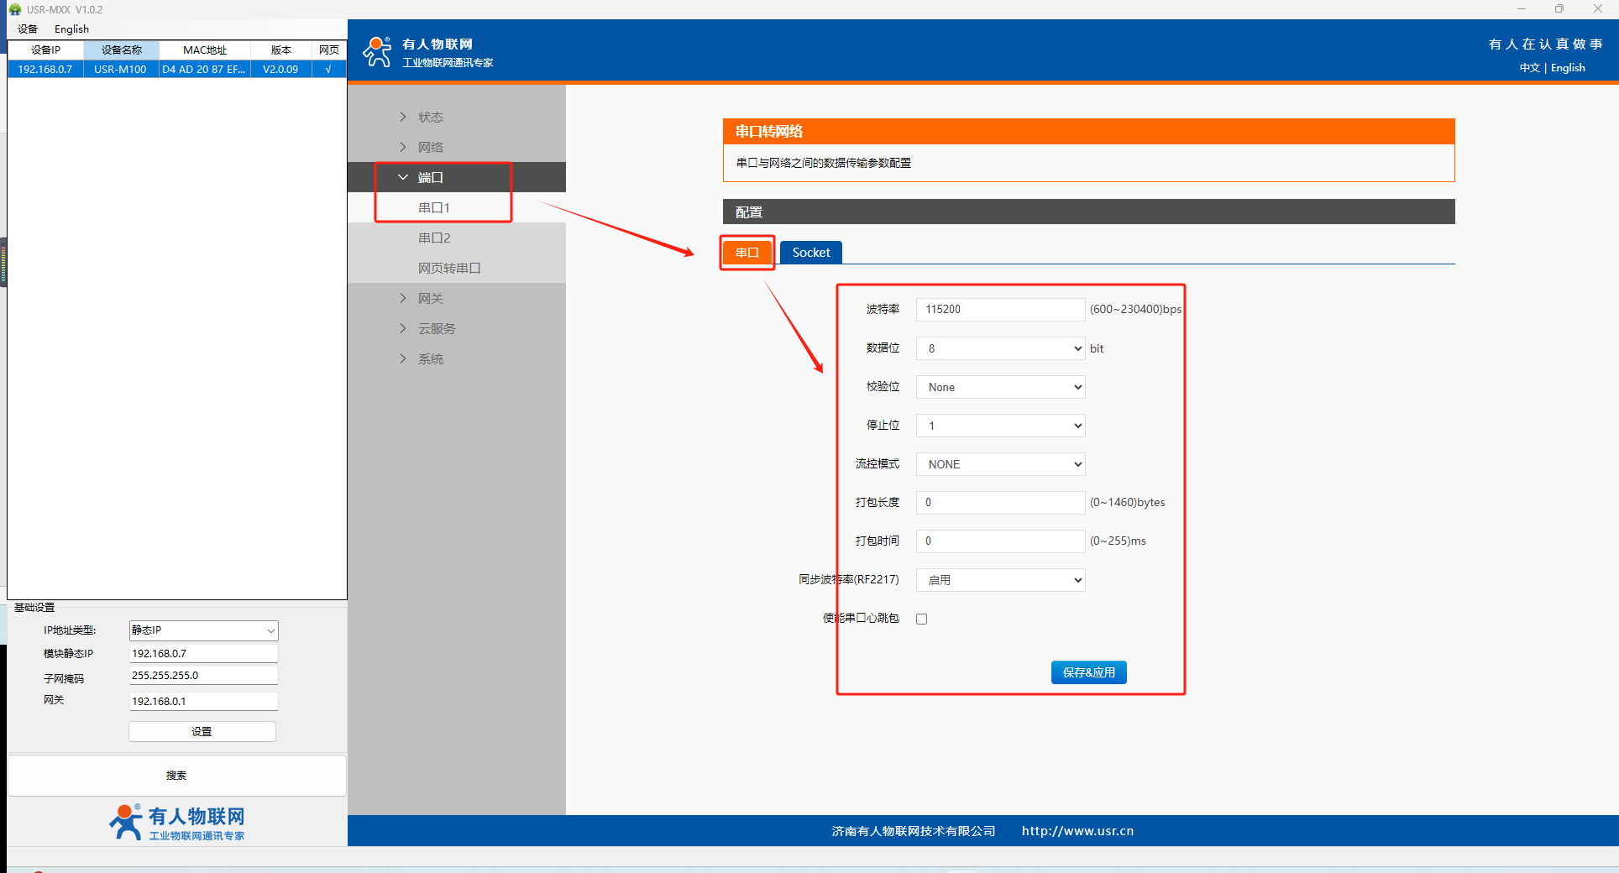
Task: Open the parity None dropdown
Action: (x=1000, y=387)
